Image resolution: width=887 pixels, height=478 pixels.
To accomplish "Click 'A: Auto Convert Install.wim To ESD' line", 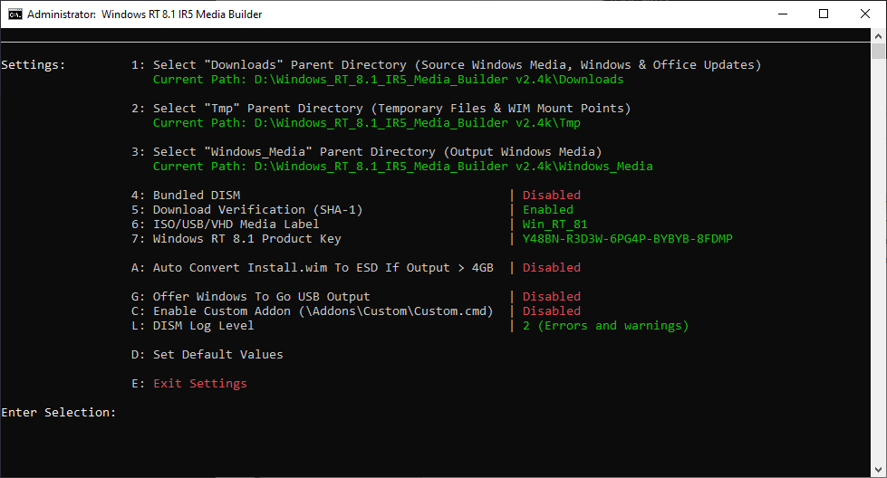I will pyautogui.click(x=313, y=268).
